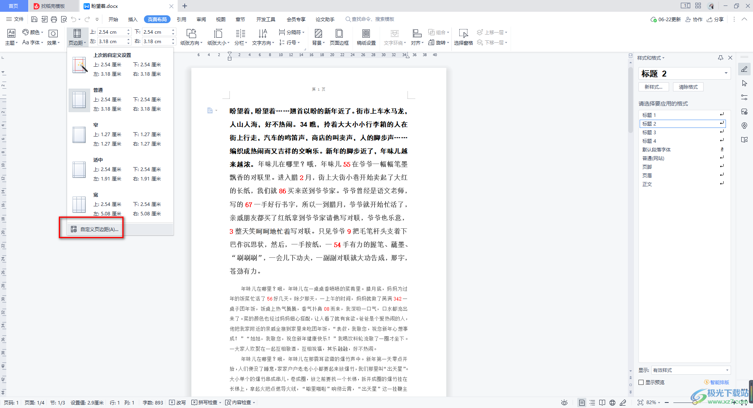
Task: Open a new document tab with plus
Action: tap(185, 6)
